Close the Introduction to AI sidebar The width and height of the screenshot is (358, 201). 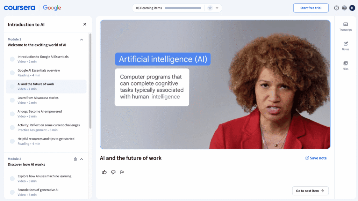85,24
